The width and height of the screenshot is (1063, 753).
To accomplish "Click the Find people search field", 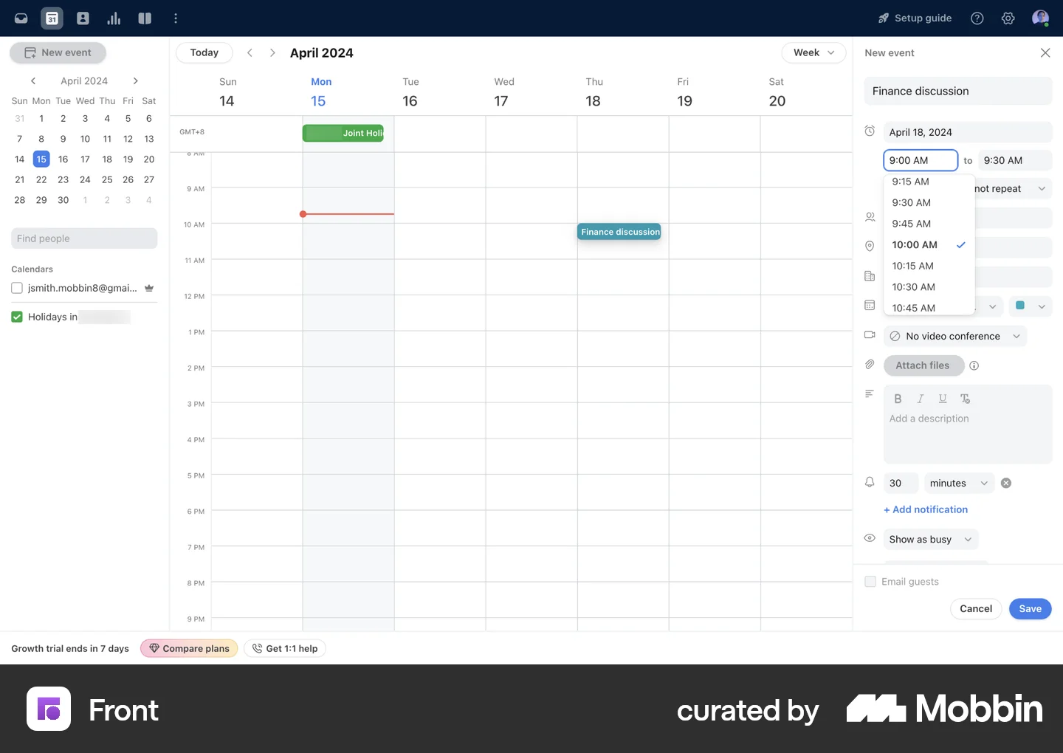I will pyautogui.click(x=84, y=238).
